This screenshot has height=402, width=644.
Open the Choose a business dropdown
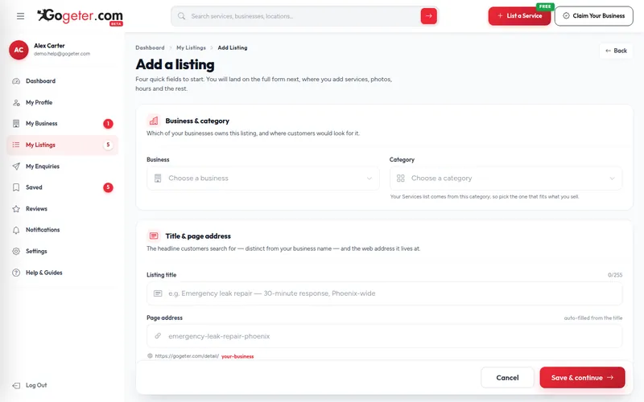pyautogui.click(x=263, y=178)
